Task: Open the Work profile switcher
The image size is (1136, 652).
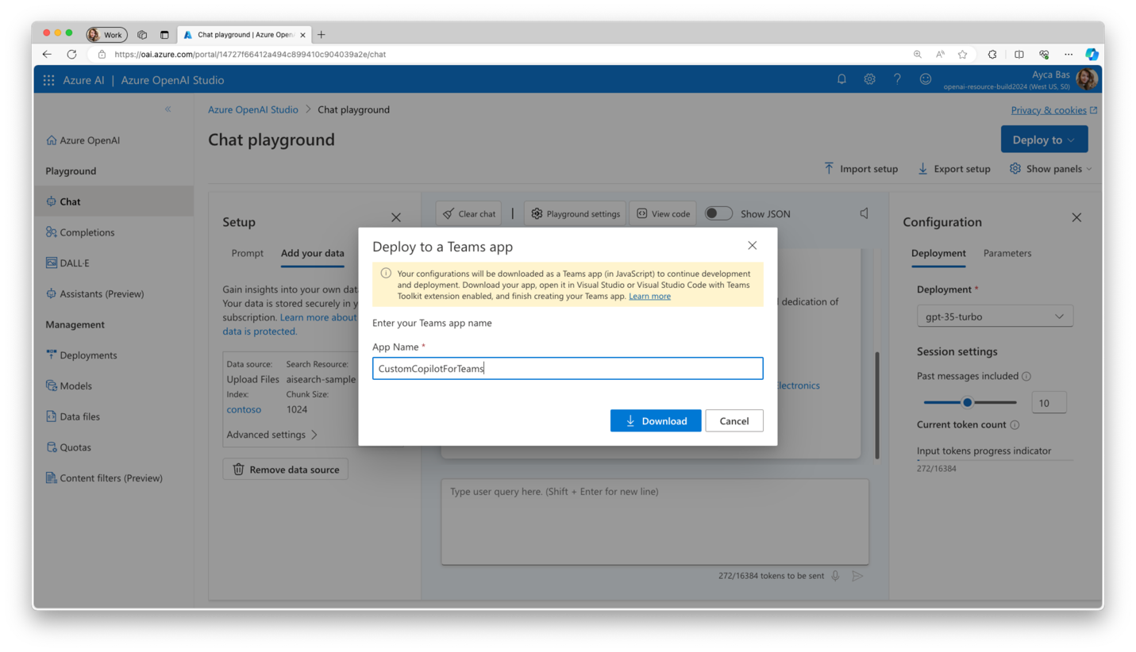Action: point(106,35)
